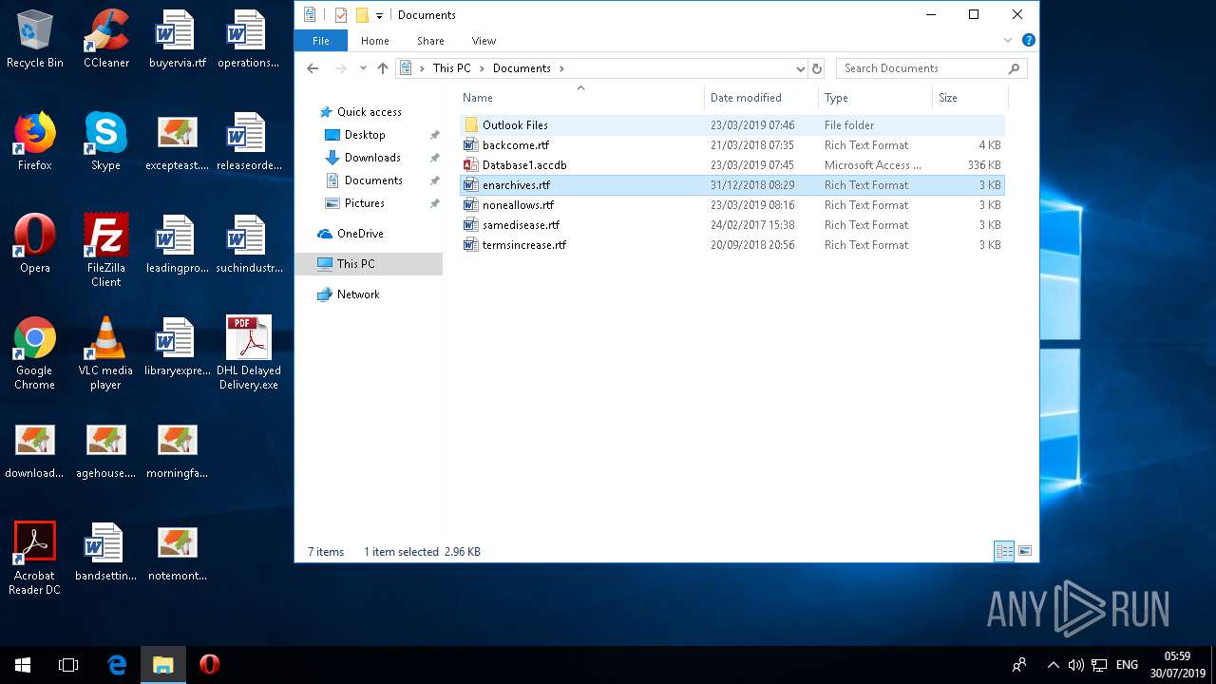Select the leadingpro document icon
This screenshot has width=1216, height=684.
(x=177, y=245)
